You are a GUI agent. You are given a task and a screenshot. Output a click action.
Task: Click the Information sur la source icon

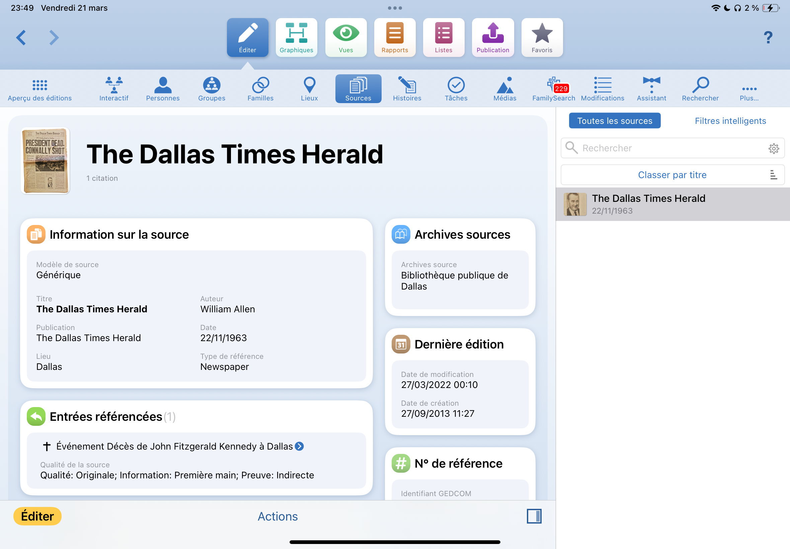click(x=36, y=235)
